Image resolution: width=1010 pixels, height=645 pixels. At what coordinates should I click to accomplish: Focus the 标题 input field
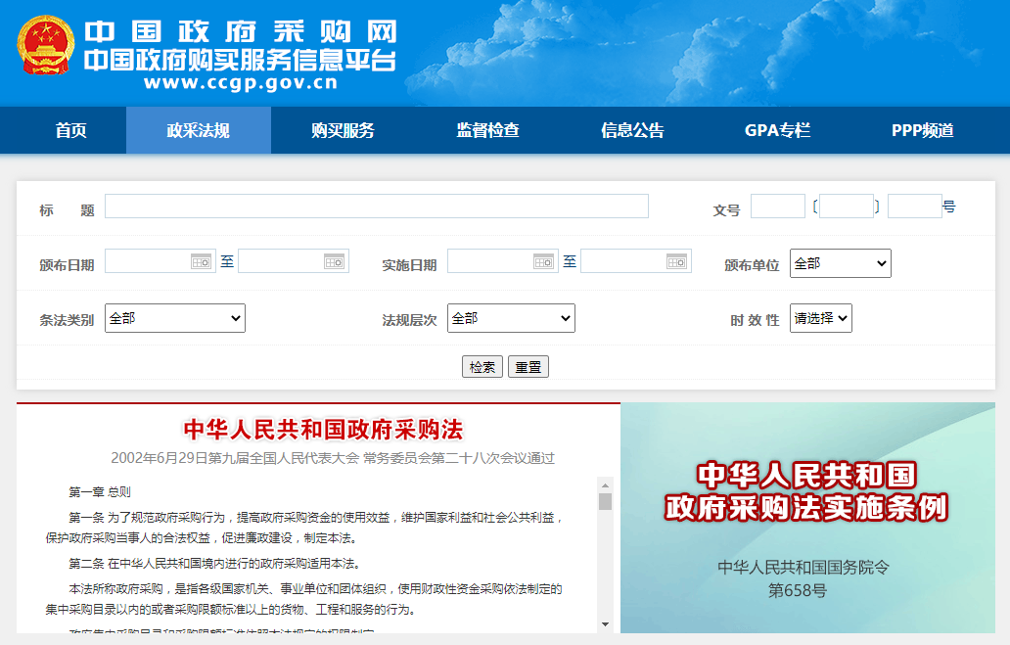377,207
